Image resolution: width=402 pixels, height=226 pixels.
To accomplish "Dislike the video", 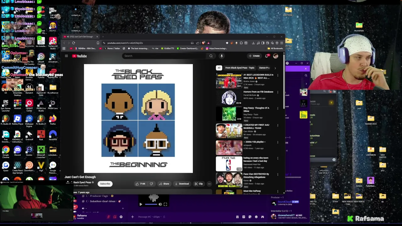I will pyautogui.click(x=151, y=184).
